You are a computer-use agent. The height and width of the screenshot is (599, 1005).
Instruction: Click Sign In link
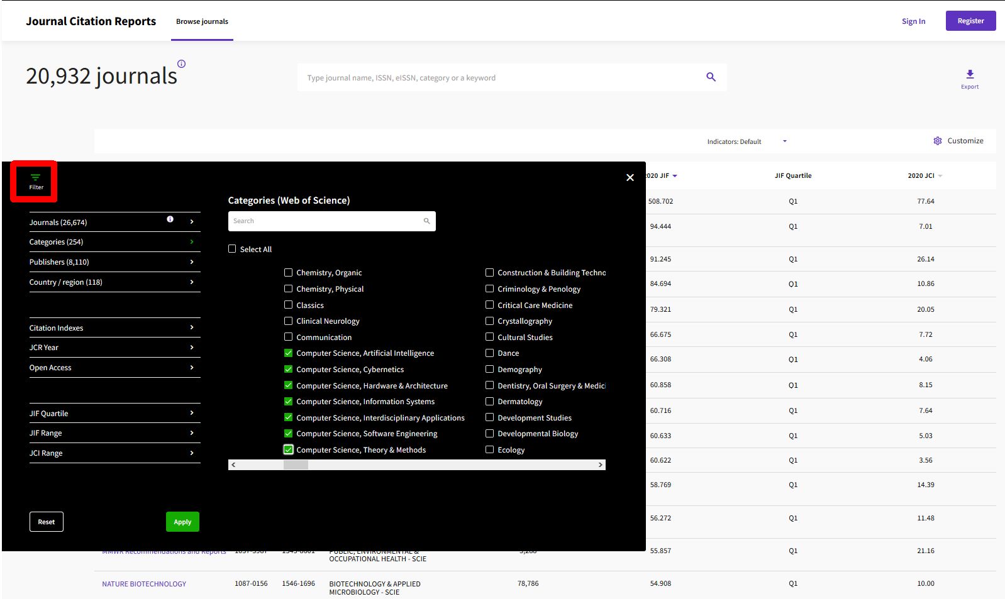[913, 21]
